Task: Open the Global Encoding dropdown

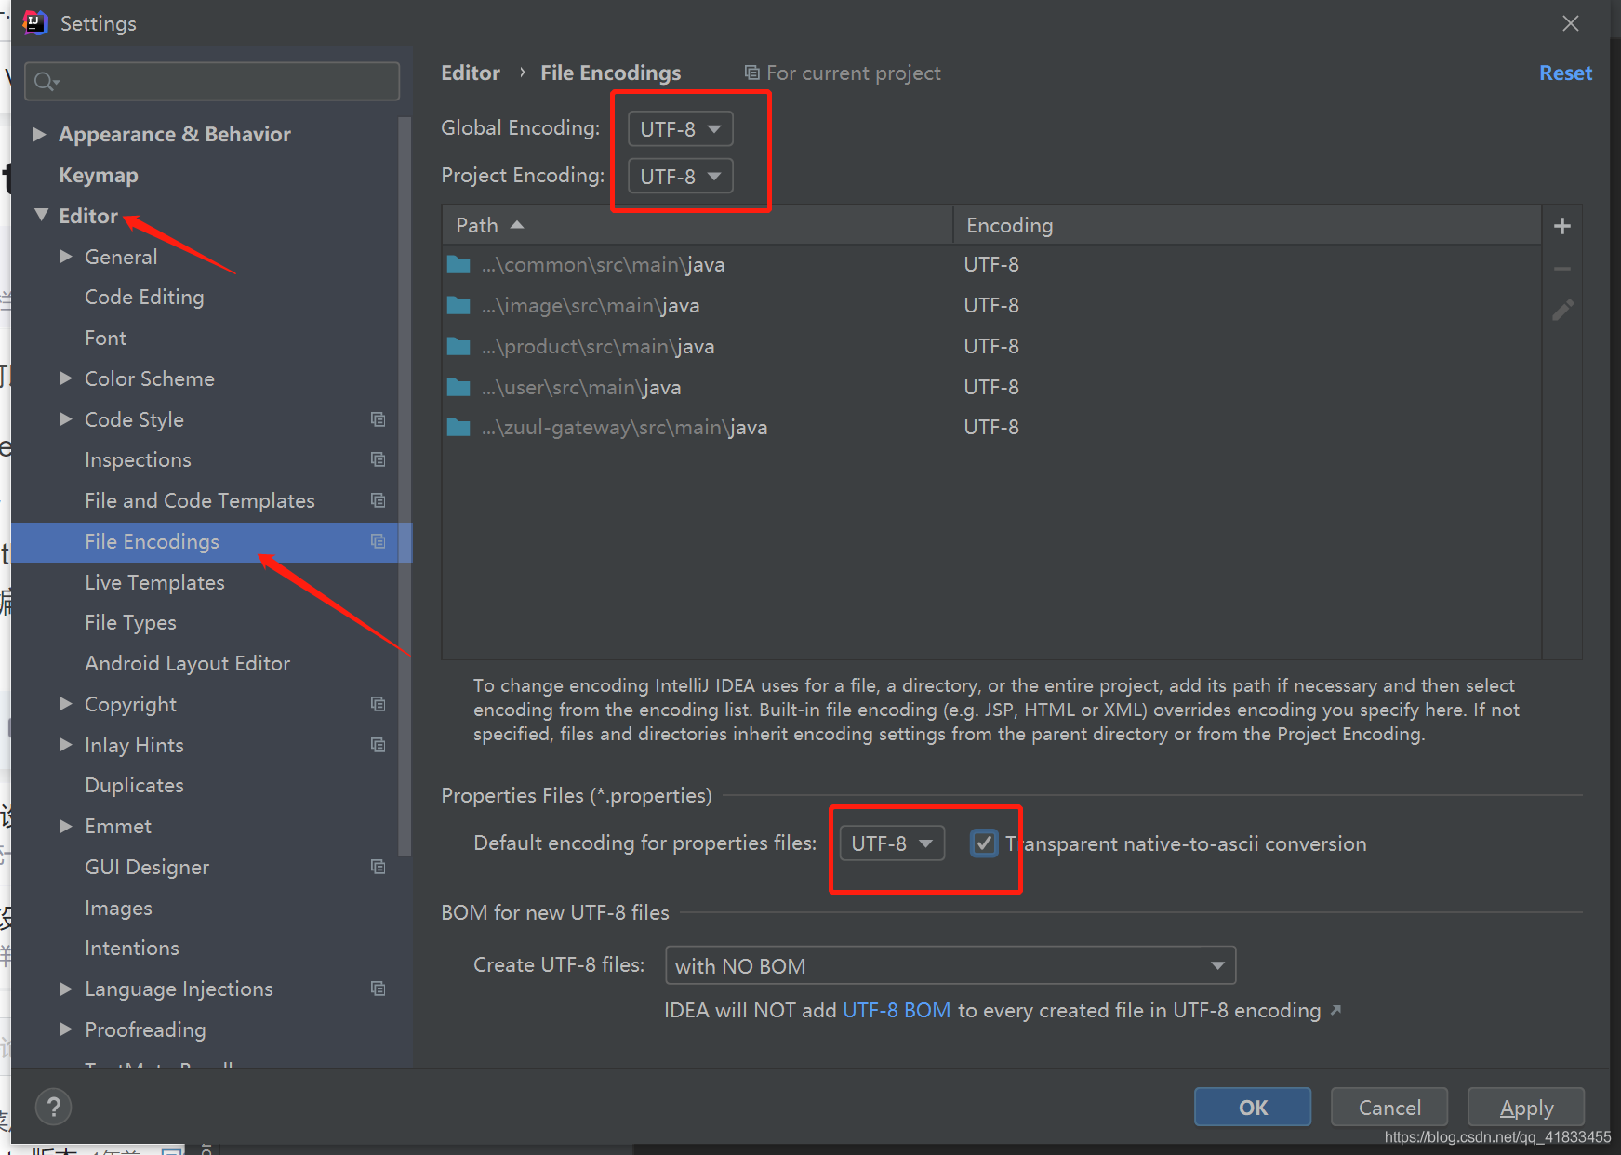Action: 681,128
